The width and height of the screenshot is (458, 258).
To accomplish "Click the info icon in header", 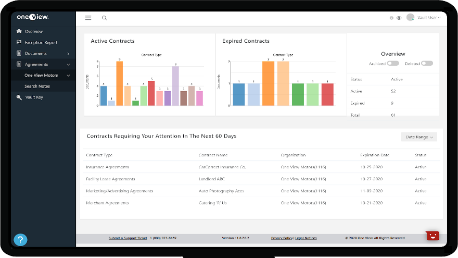I will tap(391, 18).
